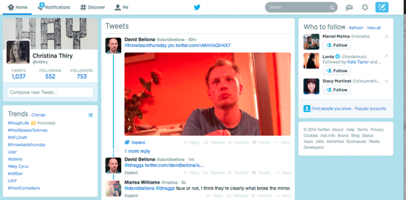This screenshot has width=406, height=200.
Task: Click the search magnifier icon
Action: click(332, 7)
